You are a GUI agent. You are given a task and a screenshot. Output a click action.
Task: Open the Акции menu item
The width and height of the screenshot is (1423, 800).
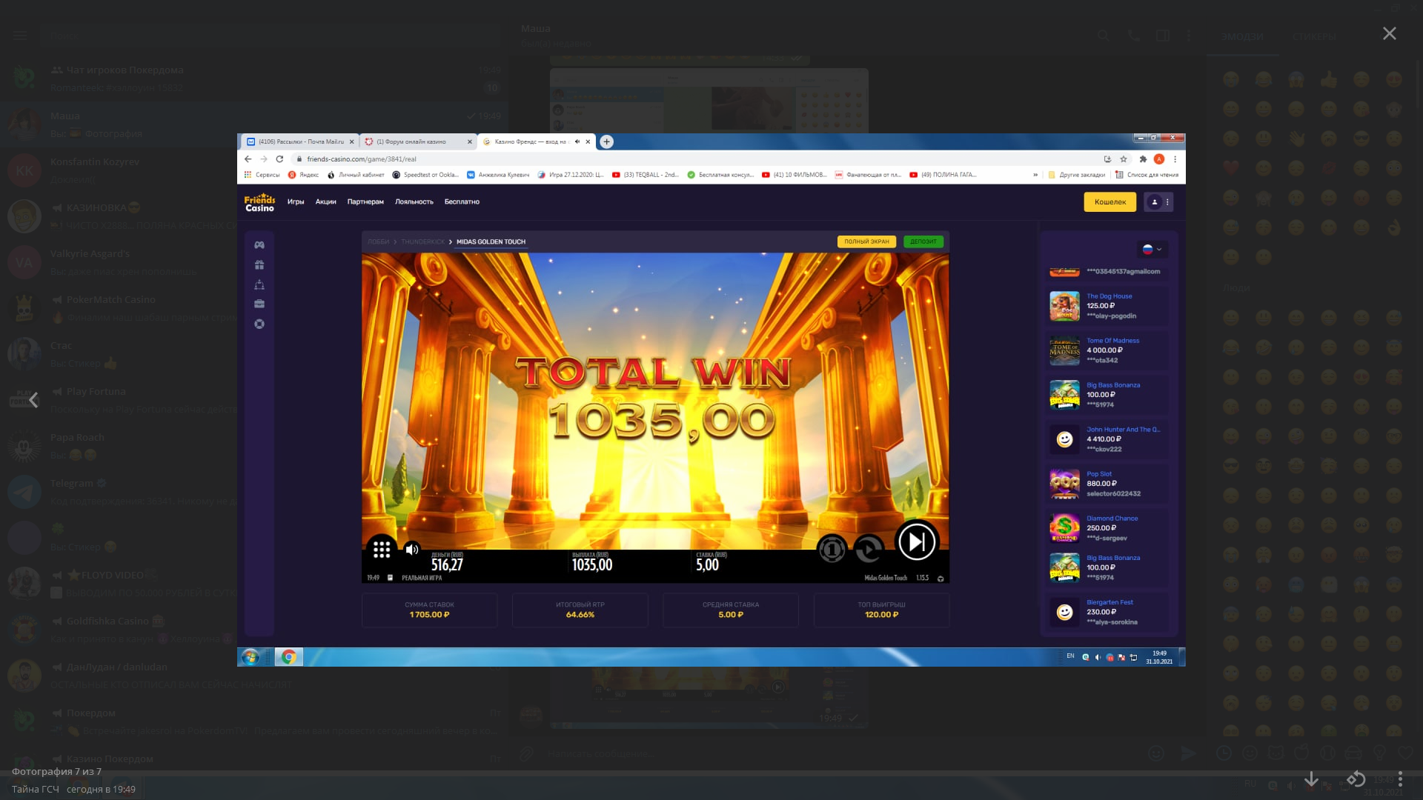click(x=325, y=201)
